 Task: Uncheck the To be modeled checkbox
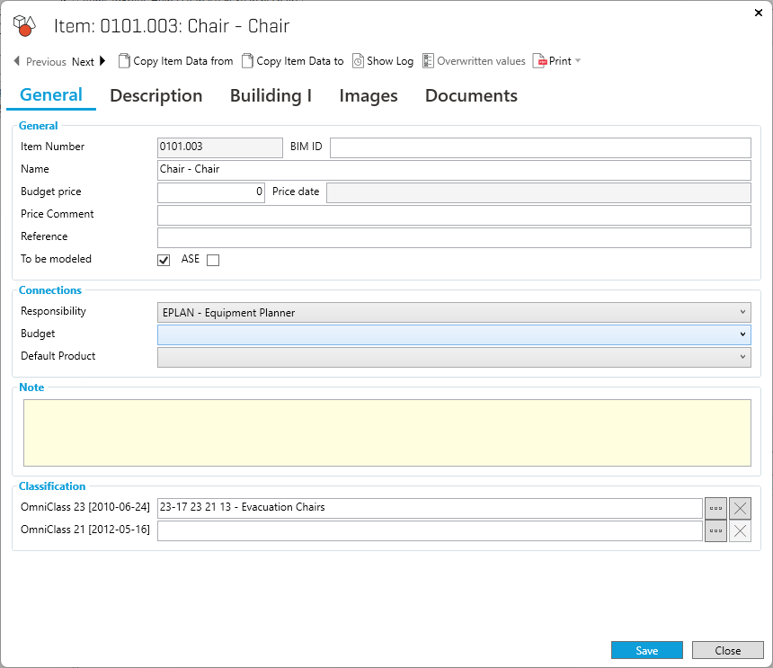[164, 261]
